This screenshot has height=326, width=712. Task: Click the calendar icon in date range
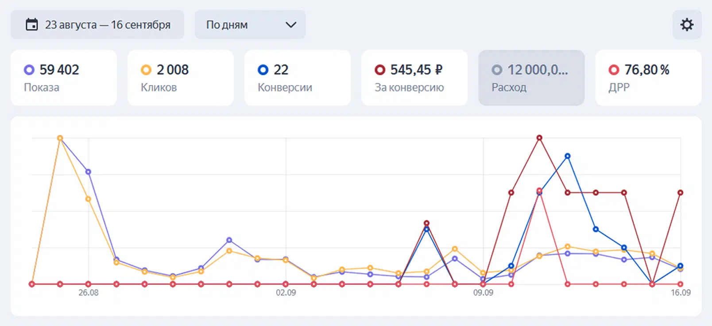tap(32, 24)
